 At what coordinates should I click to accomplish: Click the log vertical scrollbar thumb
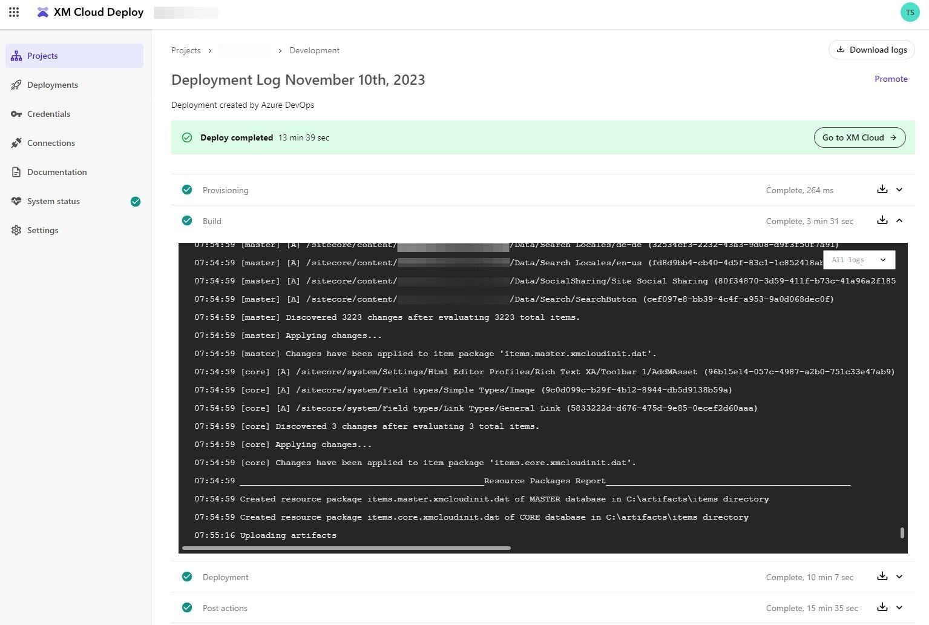tap(902, 533)
